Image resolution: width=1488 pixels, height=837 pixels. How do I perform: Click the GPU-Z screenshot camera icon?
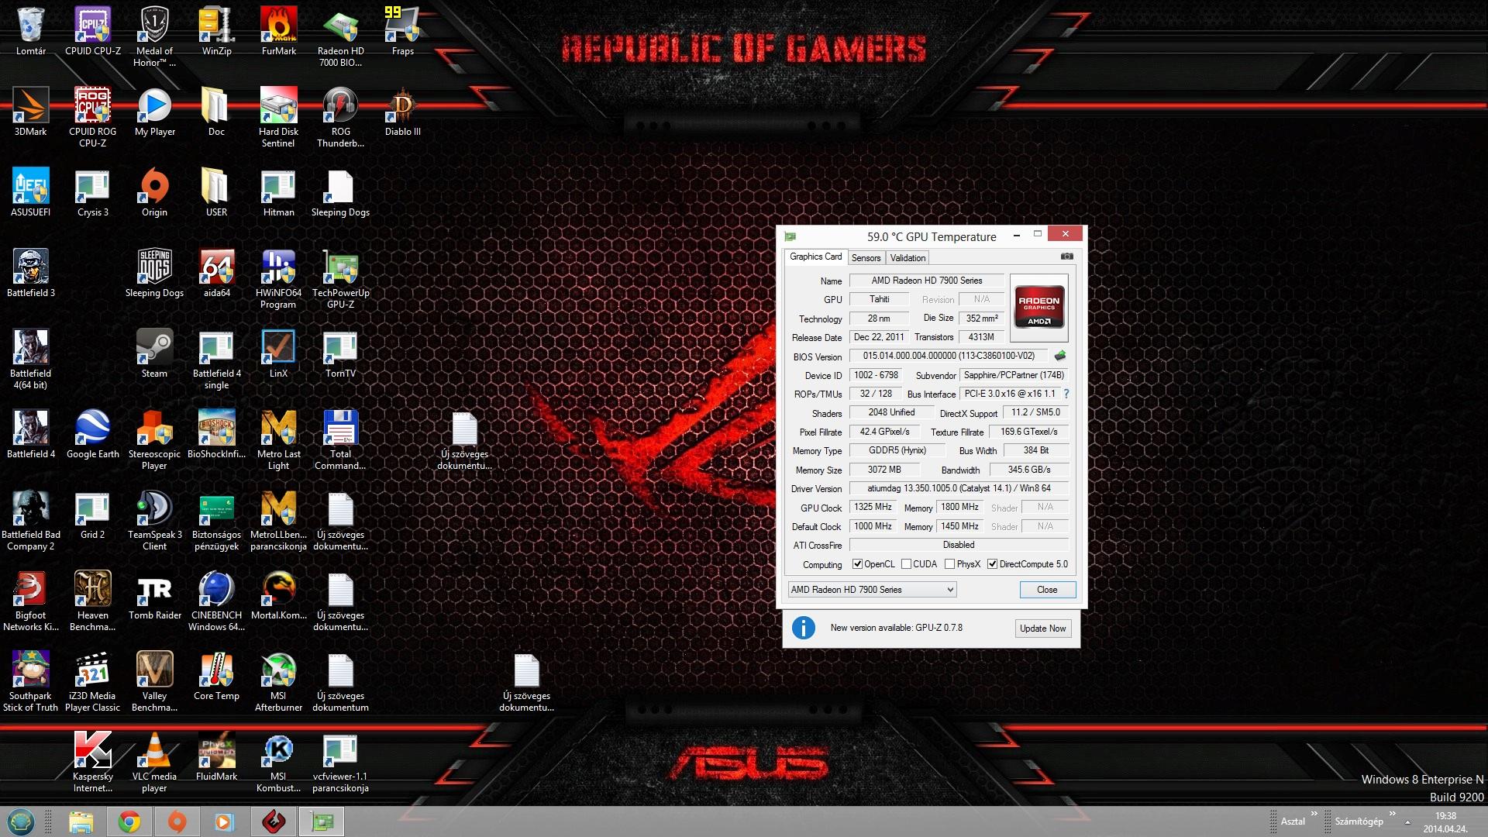point(1066,257)
